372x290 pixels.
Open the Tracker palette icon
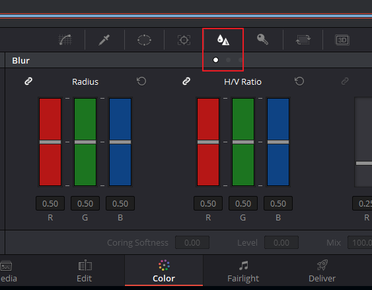[x=184, y=40]
